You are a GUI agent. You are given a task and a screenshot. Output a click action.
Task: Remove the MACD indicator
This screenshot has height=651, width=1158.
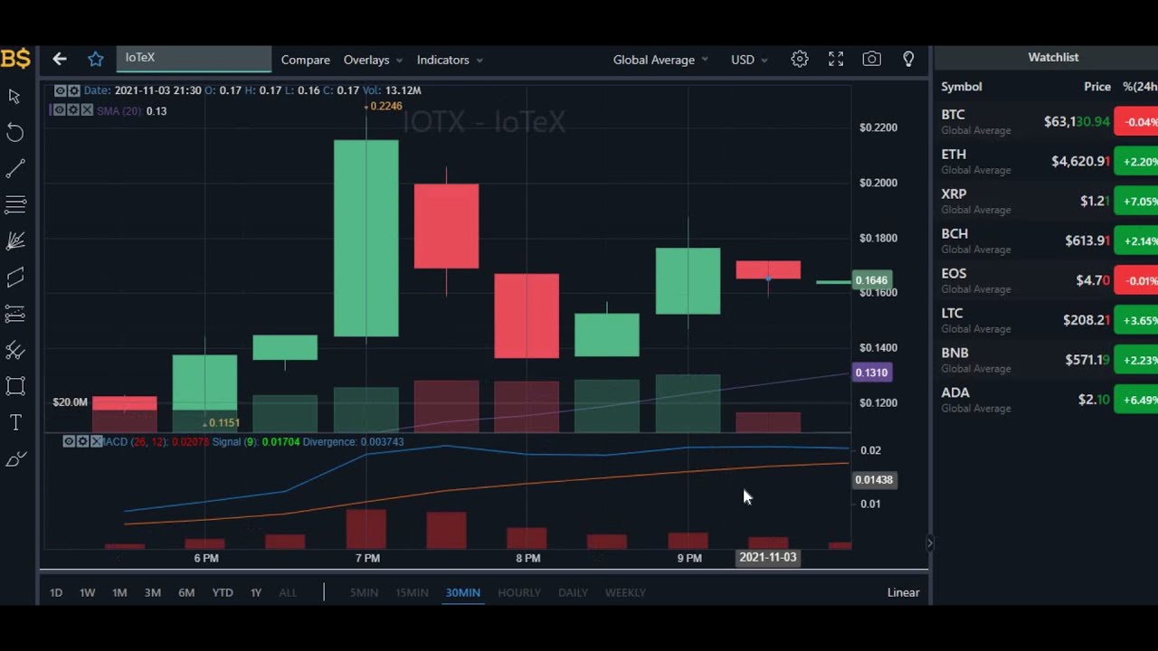pos(97,441)
